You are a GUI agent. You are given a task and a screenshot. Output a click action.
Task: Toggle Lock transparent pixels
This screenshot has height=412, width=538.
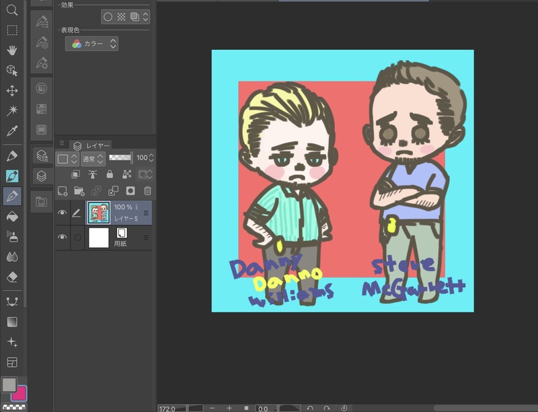pos(127,174)
